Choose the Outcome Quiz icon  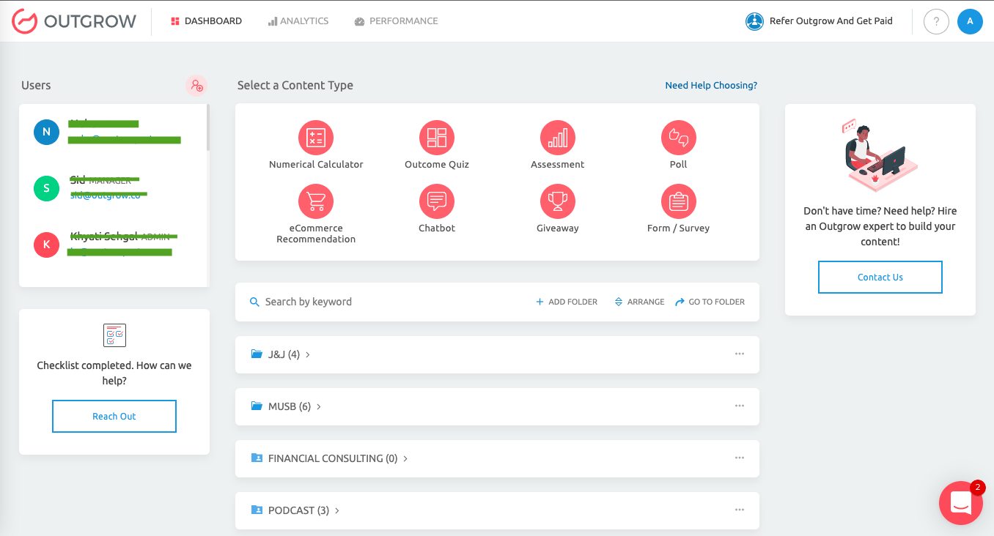(437, 138)
